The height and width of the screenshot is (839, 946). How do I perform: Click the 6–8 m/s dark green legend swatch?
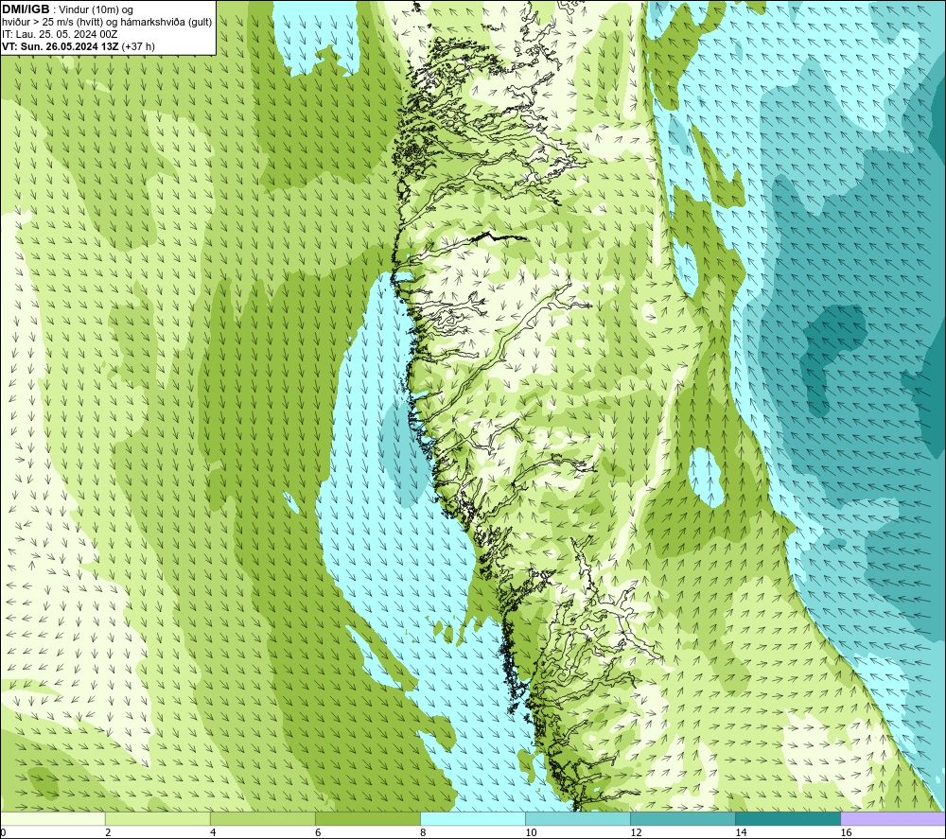point(368,819)
